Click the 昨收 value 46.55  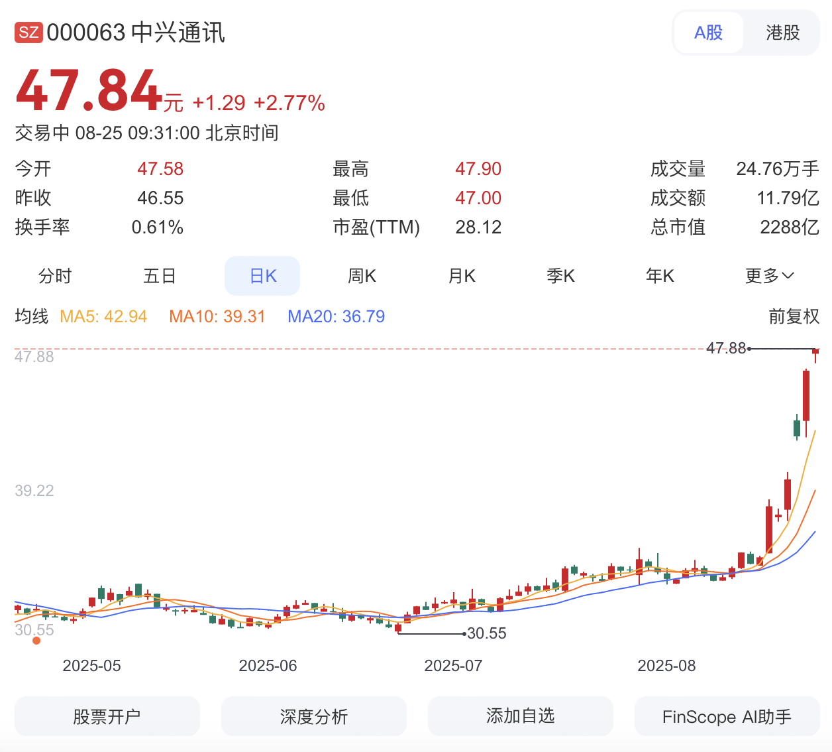[x=160, y=198]
